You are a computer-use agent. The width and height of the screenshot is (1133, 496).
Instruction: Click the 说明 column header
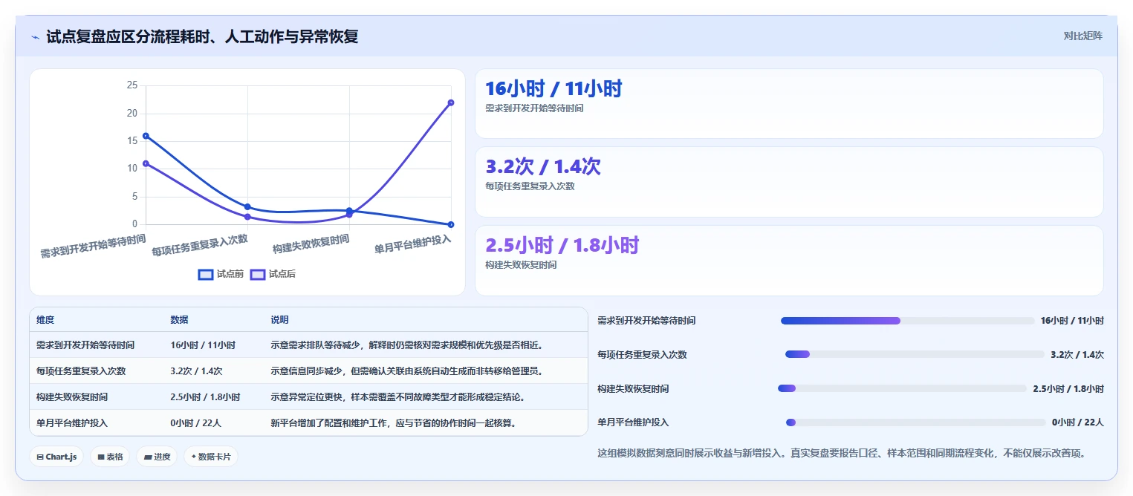(279, 320)
